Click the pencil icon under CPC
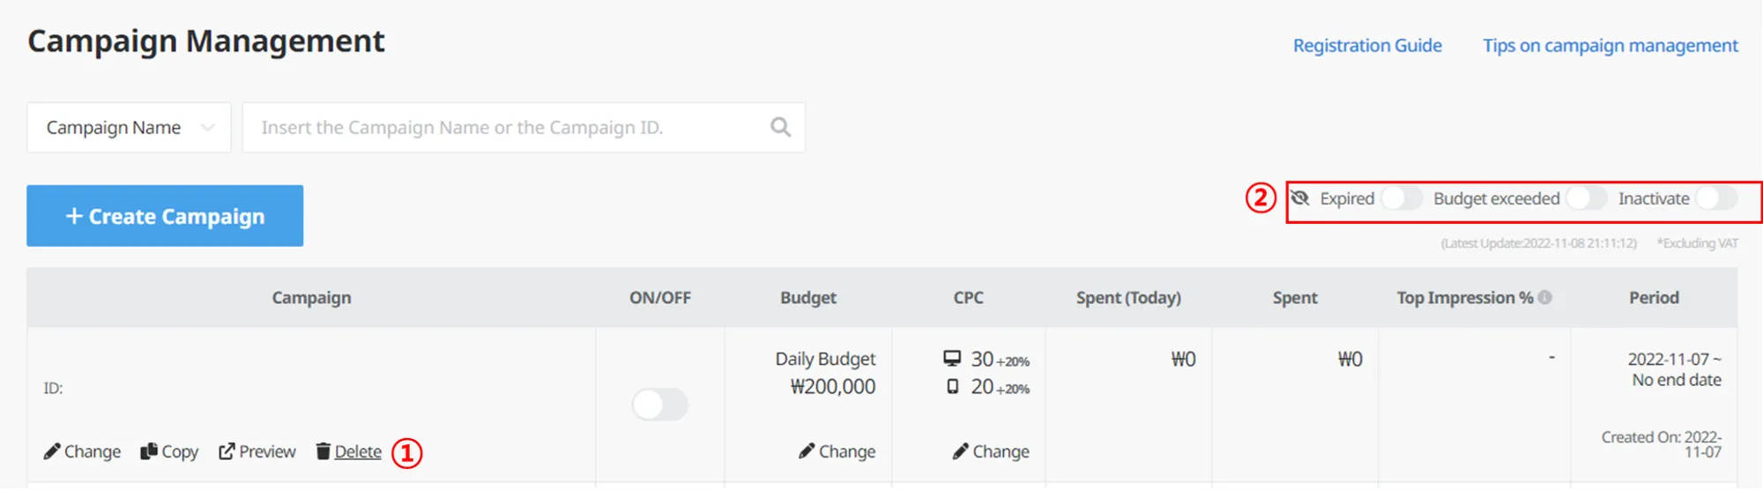1763x491 pixels. coord(960,451)
